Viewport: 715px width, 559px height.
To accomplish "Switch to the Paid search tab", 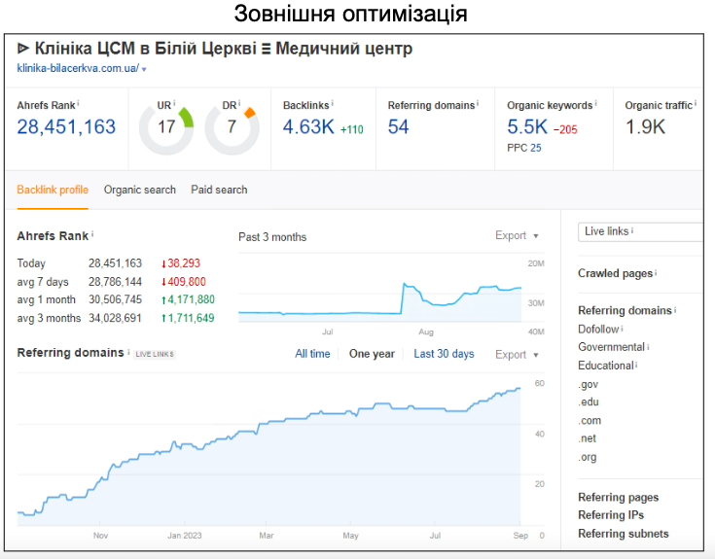I will 219,190.
